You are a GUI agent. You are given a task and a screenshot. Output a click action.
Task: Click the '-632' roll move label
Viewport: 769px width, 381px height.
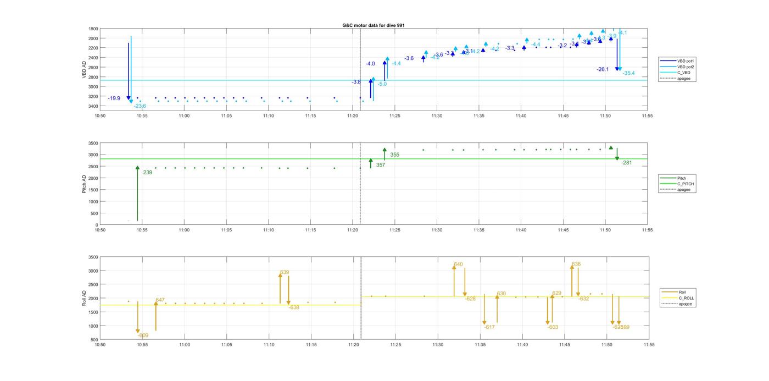pos(583,299)
